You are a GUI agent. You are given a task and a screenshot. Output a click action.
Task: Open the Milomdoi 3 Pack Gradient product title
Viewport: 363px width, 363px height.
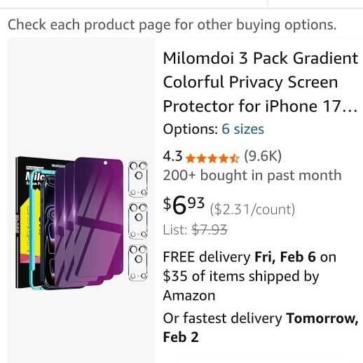(261, 82)
